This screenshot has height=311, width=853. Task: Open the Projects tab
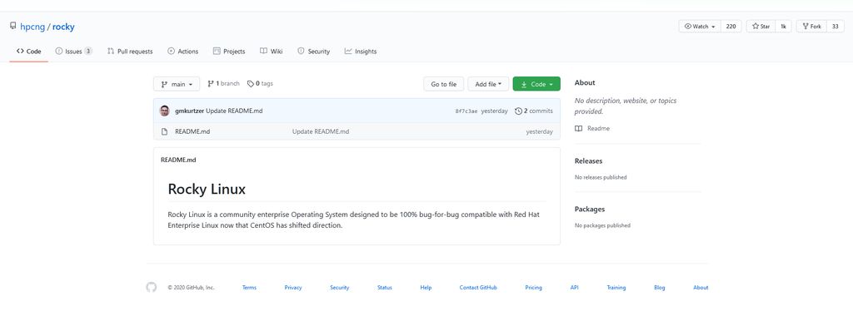tap(229, 52)
